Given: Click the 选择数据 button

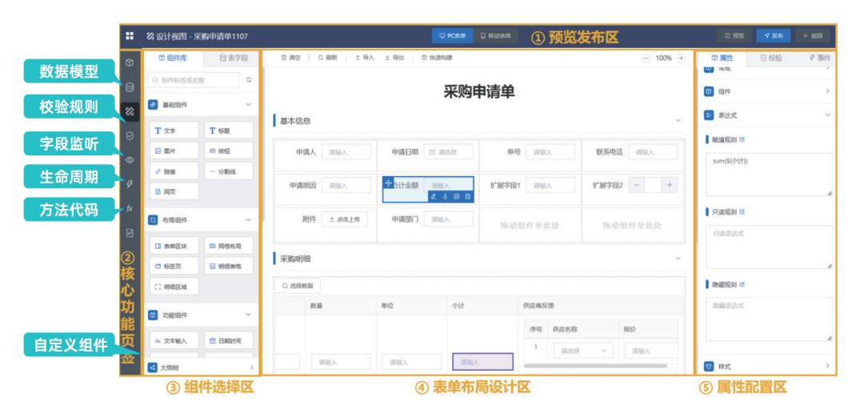Looking at the screenshot, I should point(298,285).
